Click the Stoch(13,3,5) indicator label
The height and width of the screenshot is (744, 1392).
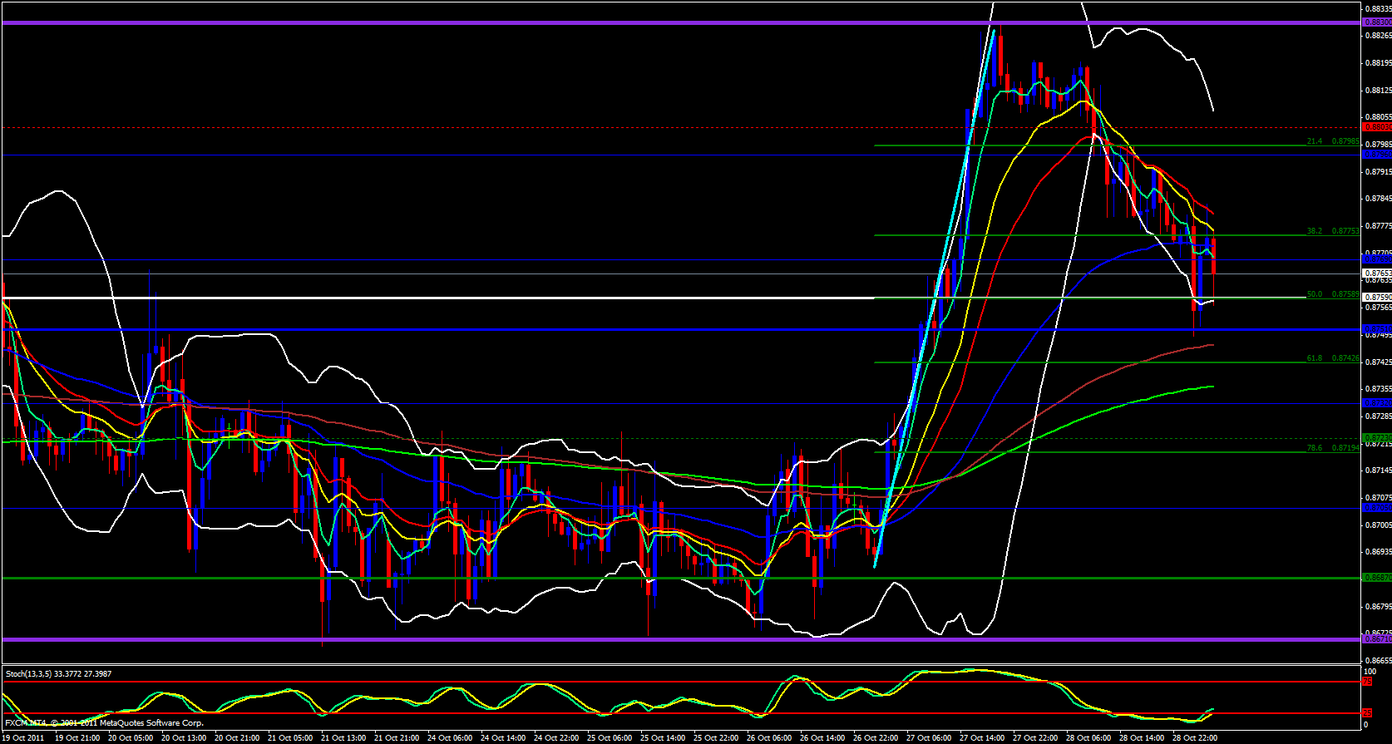click(x=59, y=674)
